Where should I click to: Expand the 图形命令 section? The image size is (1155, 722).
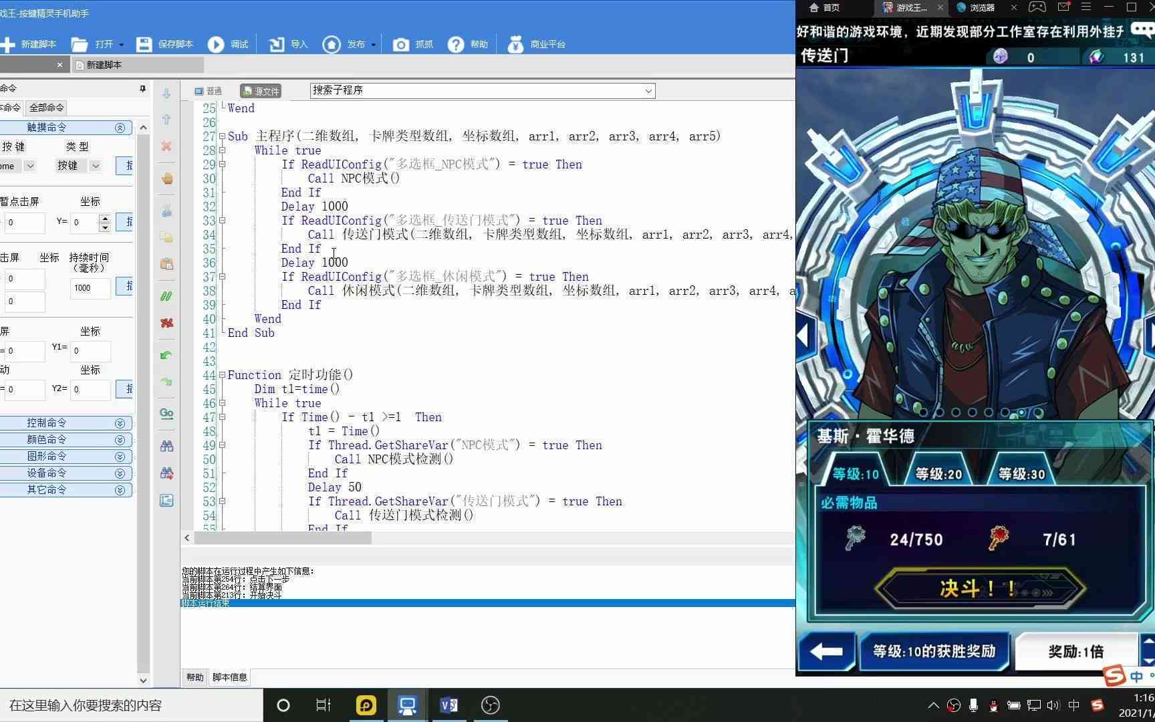click(120, 457)
